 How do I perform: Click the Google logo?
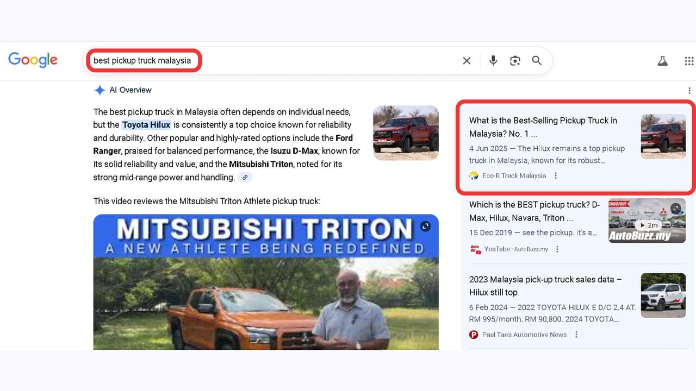tap(33, 60)
